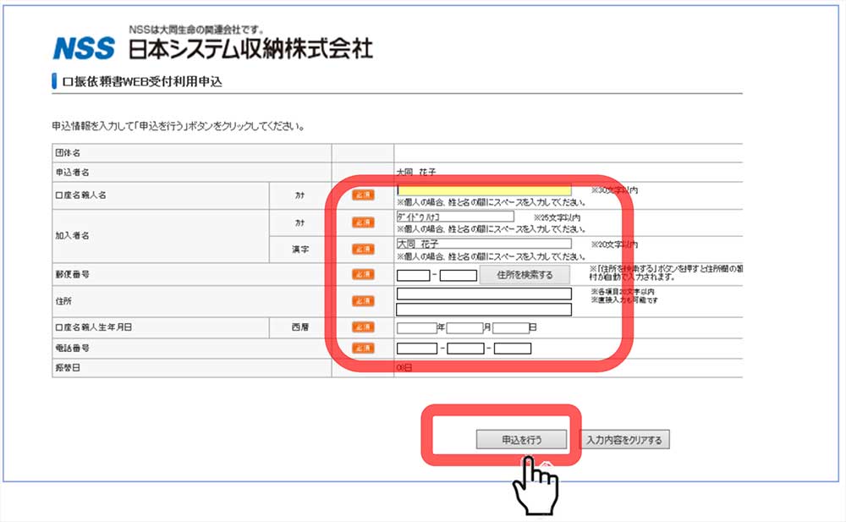The height and width of the screenshot is (522, 846).
Task: Click the NSS company logo
Action: [84, 48]
